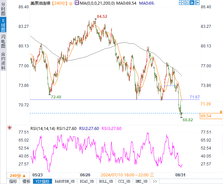This screenshot has width=223, height=184.
Task: Click the orange triangle marker at right price axis
Action: [221, 112]
